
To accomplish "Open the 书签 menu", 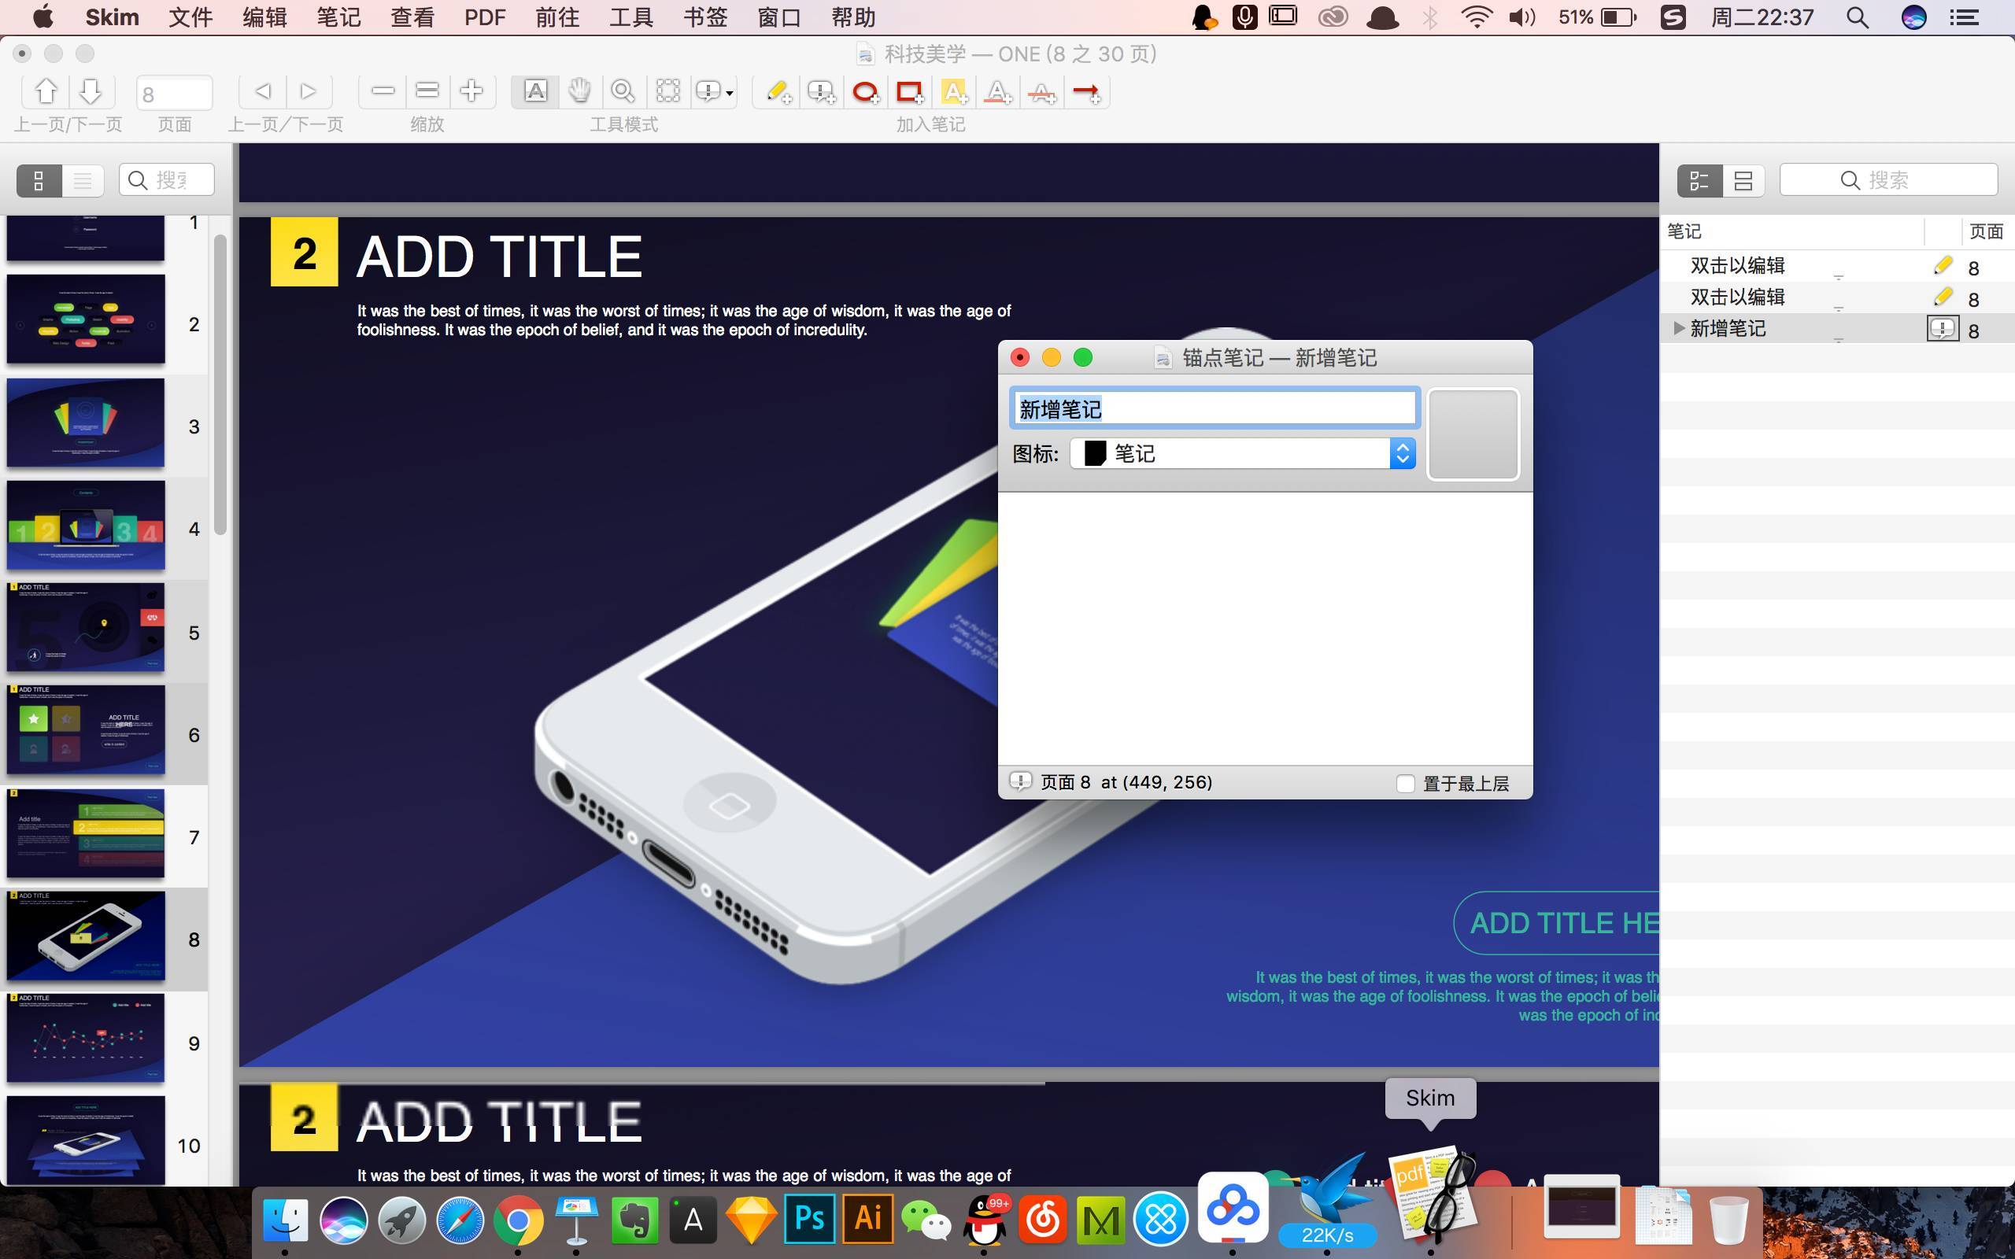I will [704, 17].
